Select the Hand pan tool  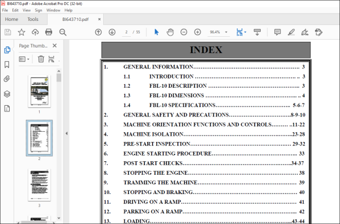pyautogui.click(x=170, y=32)
